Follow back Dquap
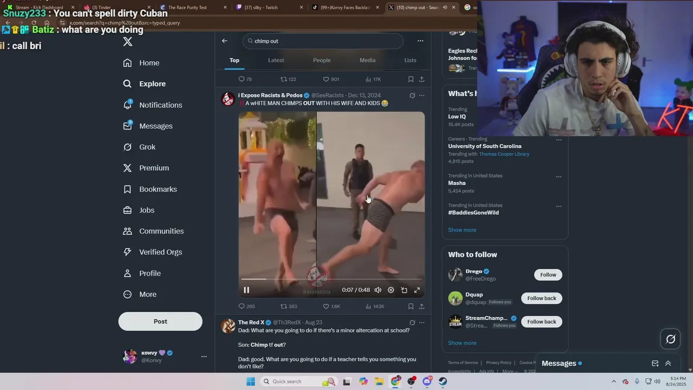Viewport: 693px width, 390px height. click(x=541, y=298)
